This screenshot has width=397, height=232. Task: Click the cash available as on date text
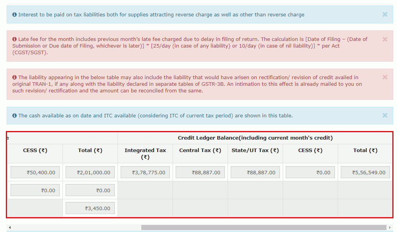coord(155,116)
